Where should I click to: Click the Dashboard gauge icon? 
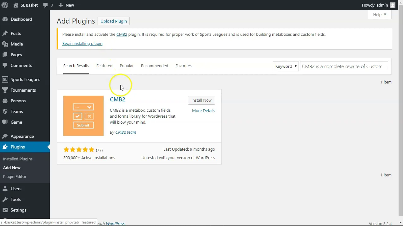[x=5, y=19]
